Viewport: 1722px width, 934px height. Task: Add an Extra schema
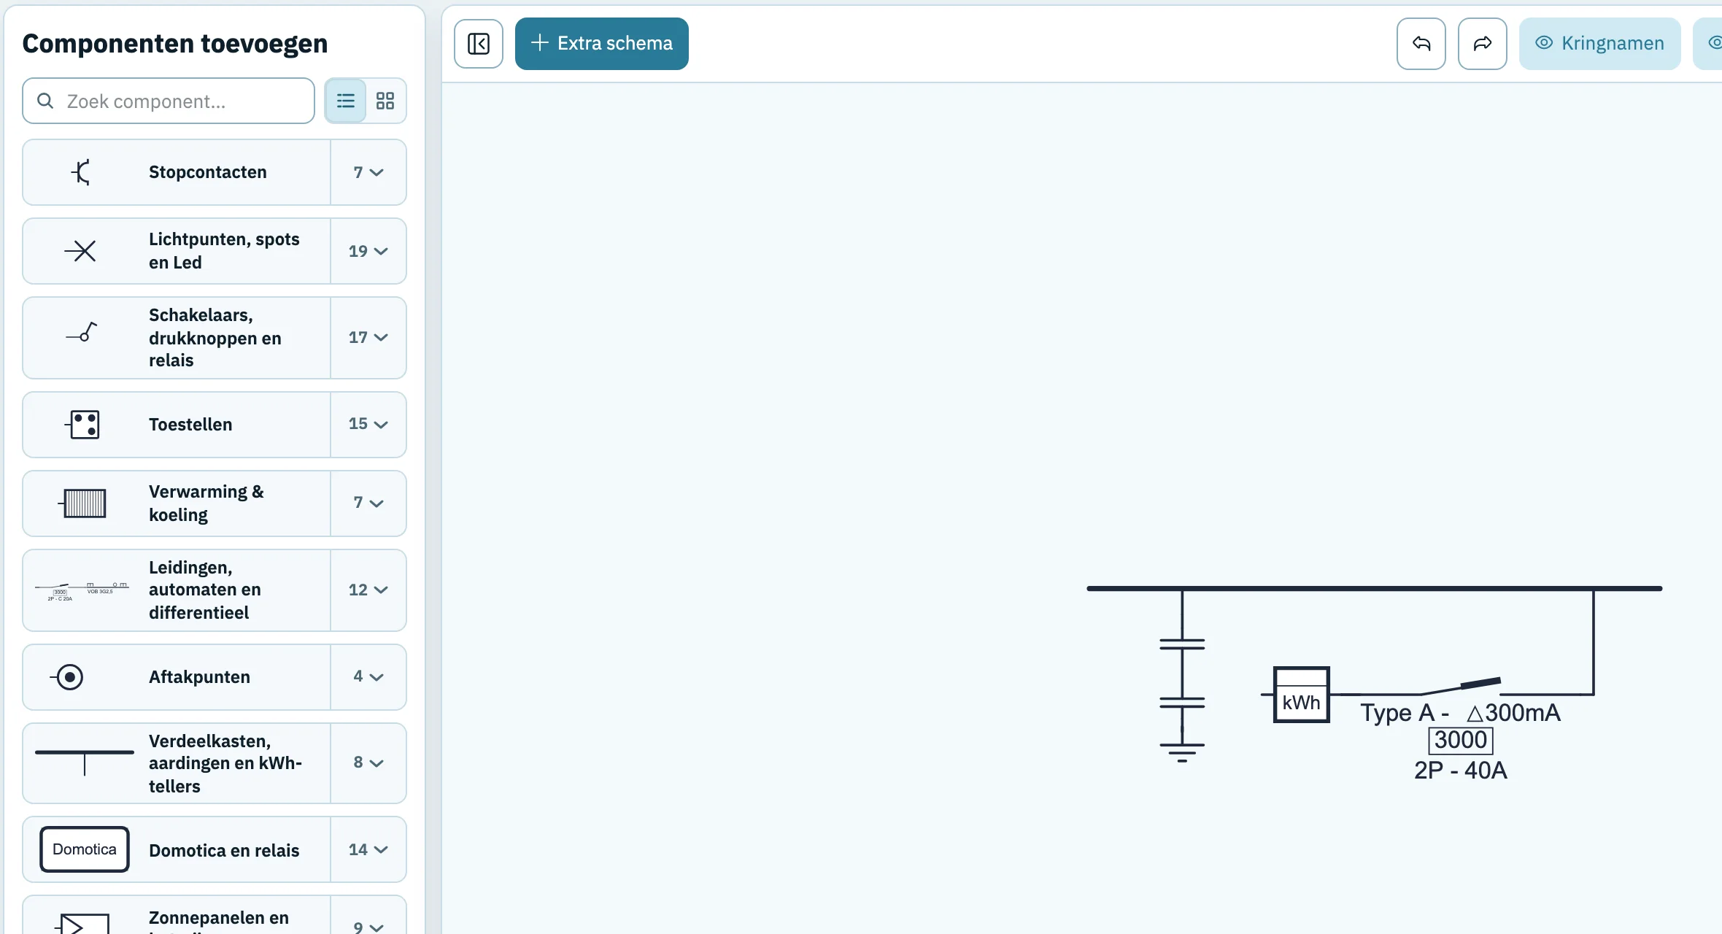pos(601,44)
